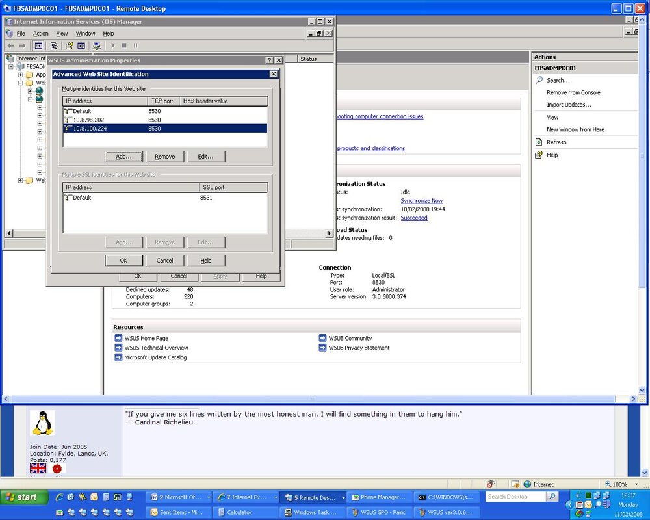Open the Remote Desktop taskbar group dropdown arrow

point(343,497)
